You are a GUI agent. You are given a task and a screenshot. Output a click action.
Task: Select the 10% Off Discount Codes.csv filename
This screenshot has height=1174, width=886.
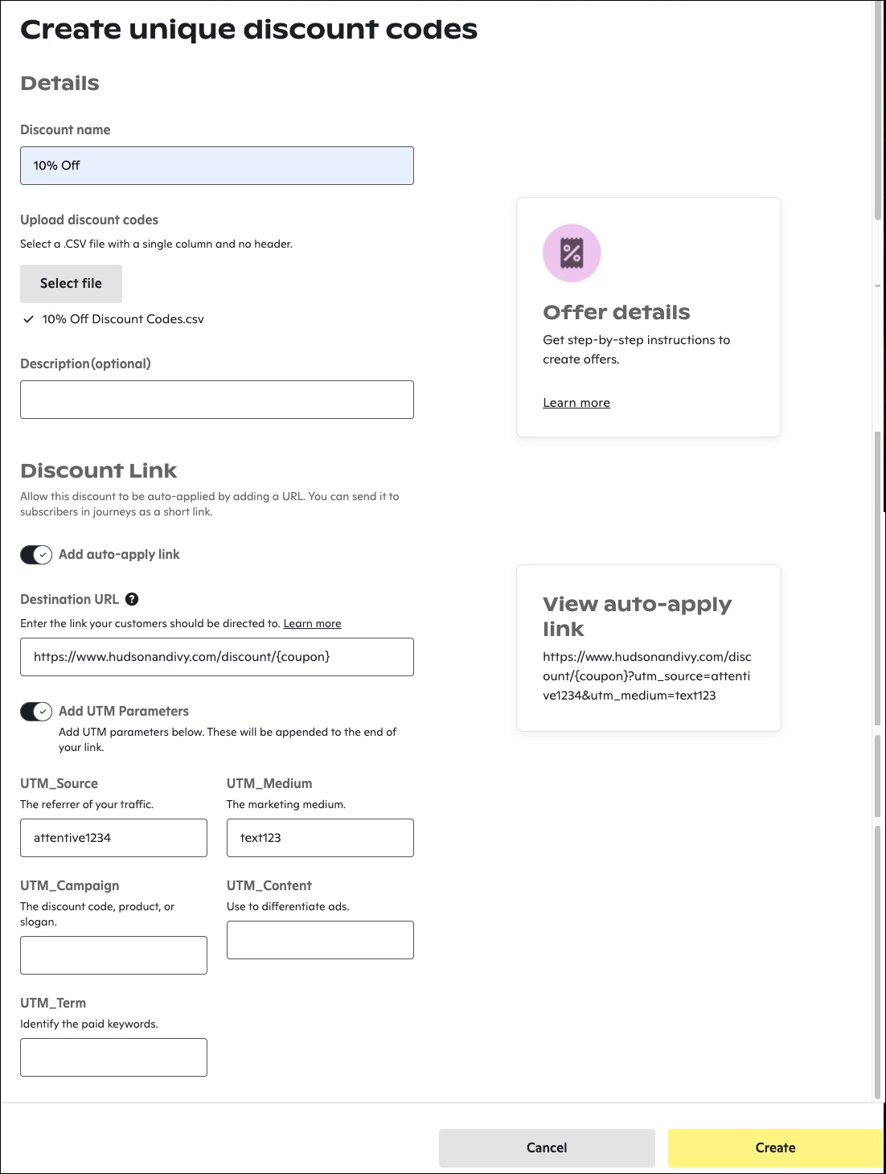[122, 318]
